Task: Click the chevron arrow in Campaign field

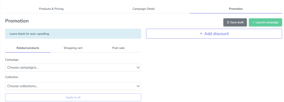Action: point(138,68)
